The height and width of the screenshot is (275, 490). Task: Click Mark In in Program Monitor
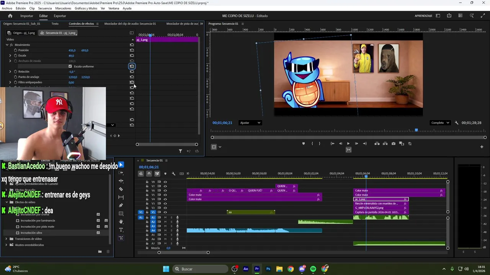point(312,144)
